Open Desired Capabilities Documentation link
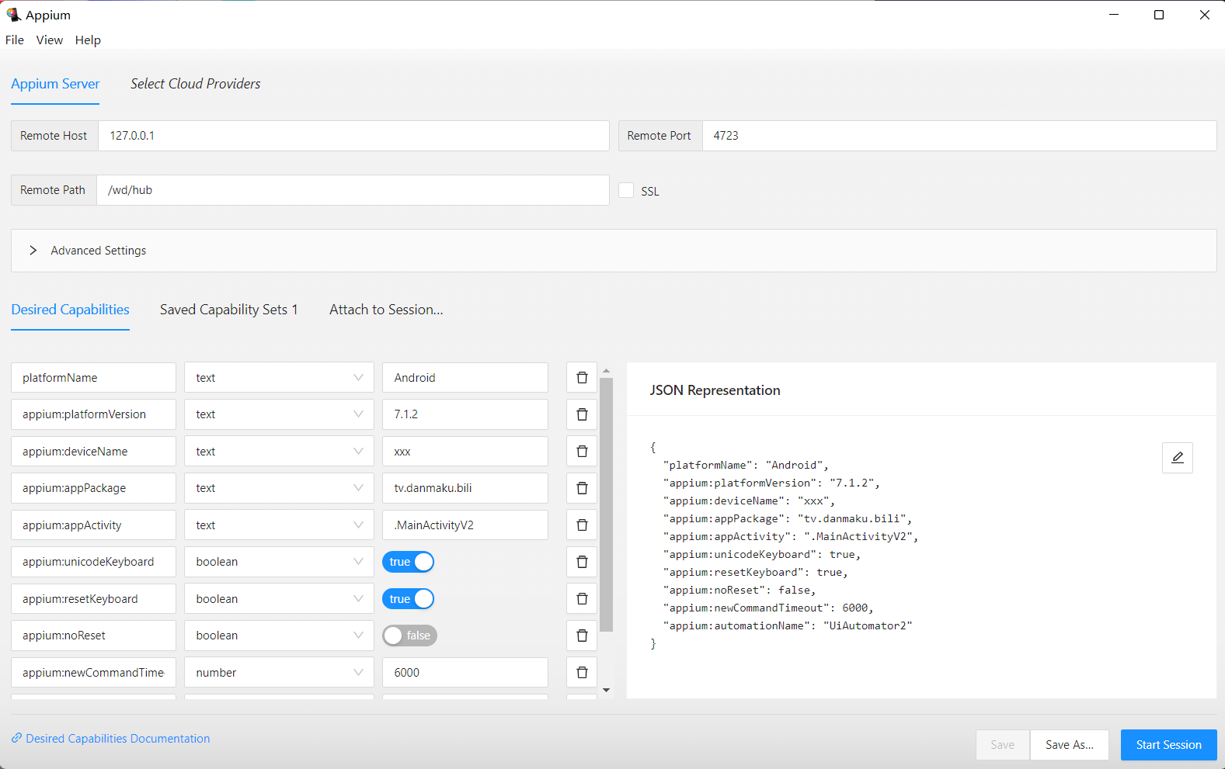 [x=118, y=739]
